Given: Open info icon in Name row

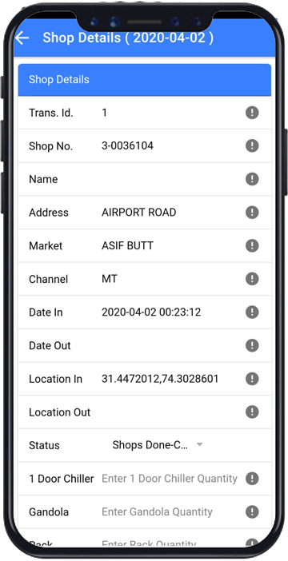Looking at the screenshot, I should coord(252,179).
